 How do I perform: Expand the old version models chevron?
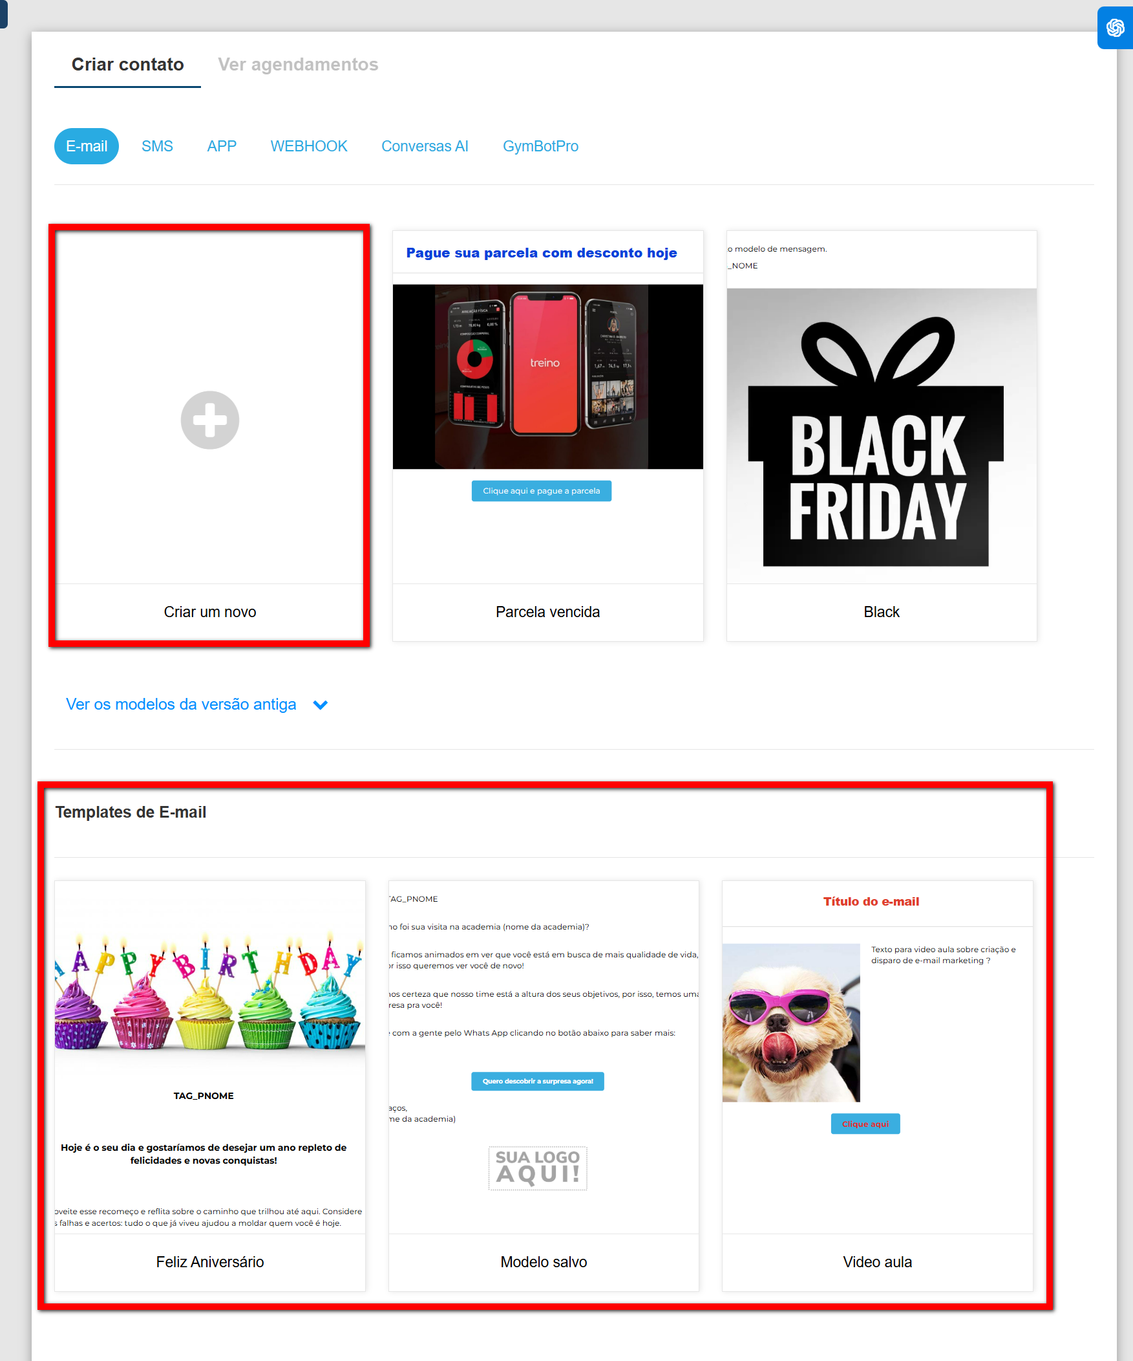[321, 704]
